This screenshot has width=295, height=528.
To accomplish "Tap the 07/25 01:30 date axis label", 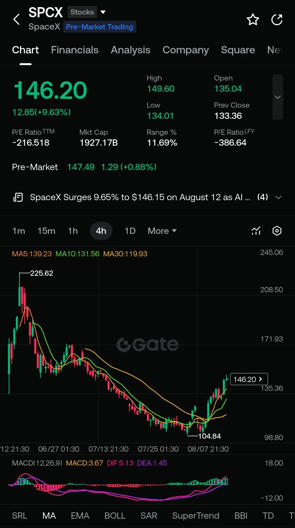I will 158,449.
